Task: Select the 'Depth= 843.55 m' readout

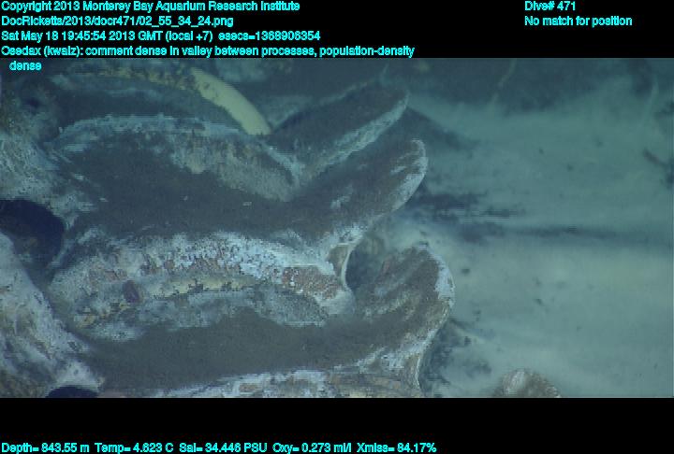Action: [45, 448]
